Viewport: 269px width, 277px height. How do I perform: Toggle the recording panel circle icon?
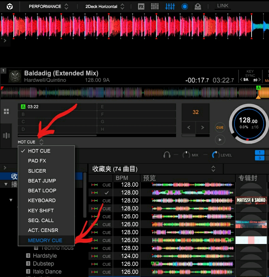(x=185, y=7)
